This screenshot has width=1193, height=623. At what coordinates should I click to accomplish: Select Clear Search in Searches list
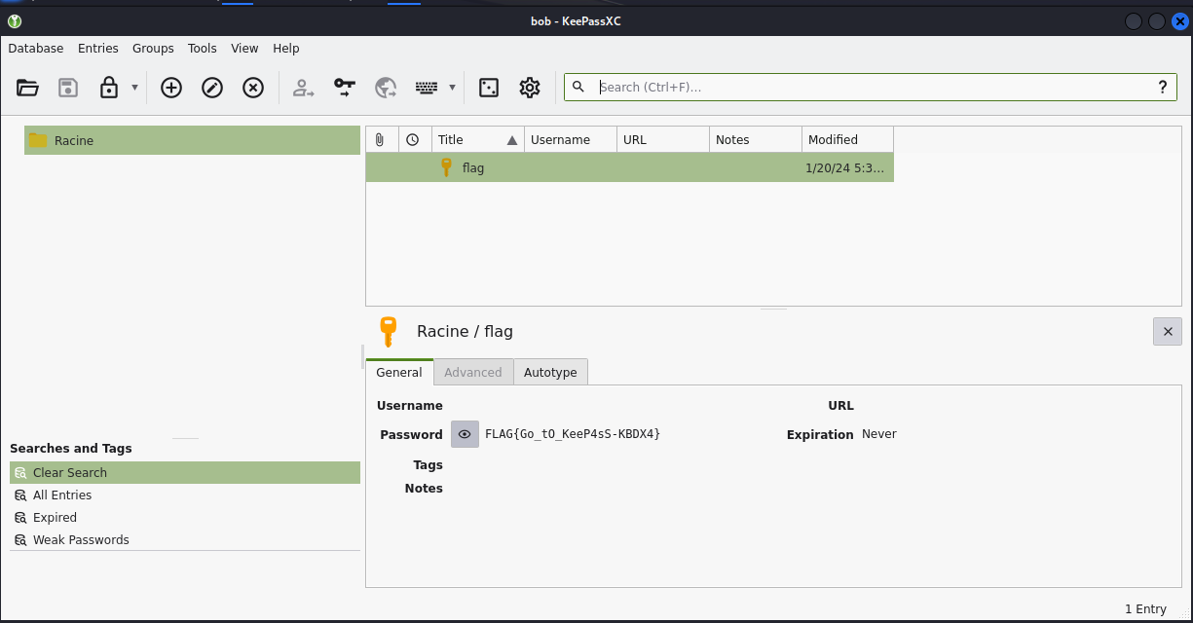(185, 472)
